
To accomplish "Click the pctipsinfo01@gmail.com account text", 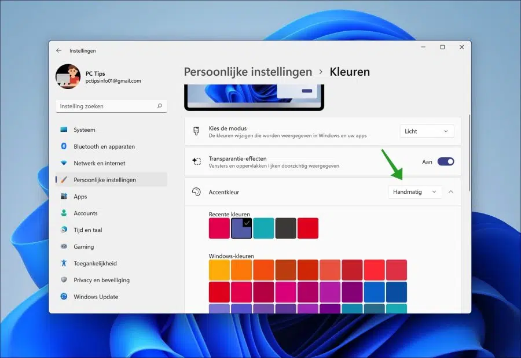I will pos(113,81).
